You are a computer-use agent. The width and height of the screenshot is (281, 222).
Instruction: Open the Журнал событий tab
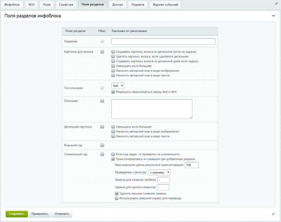[165, 5]
